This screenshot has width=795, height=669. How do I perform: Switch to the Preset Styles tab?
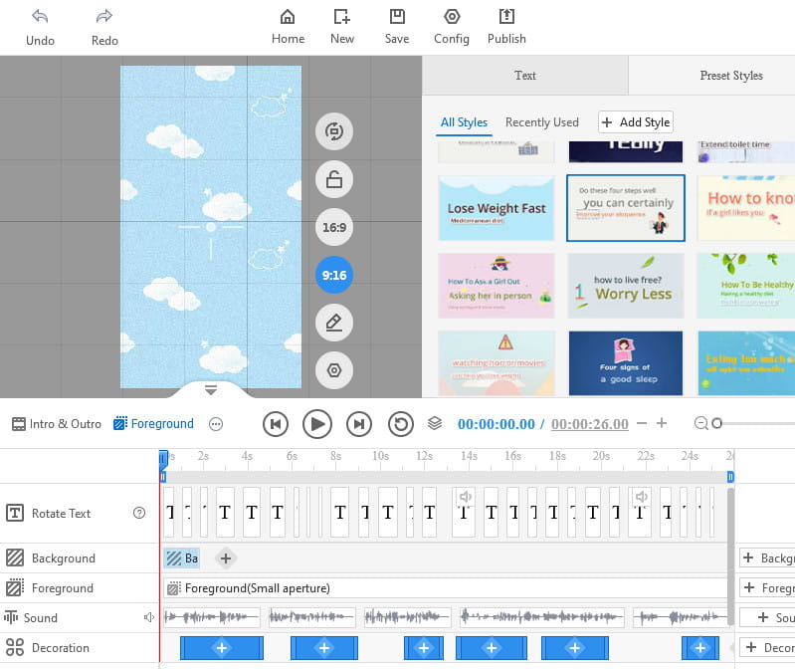(730, 76)
